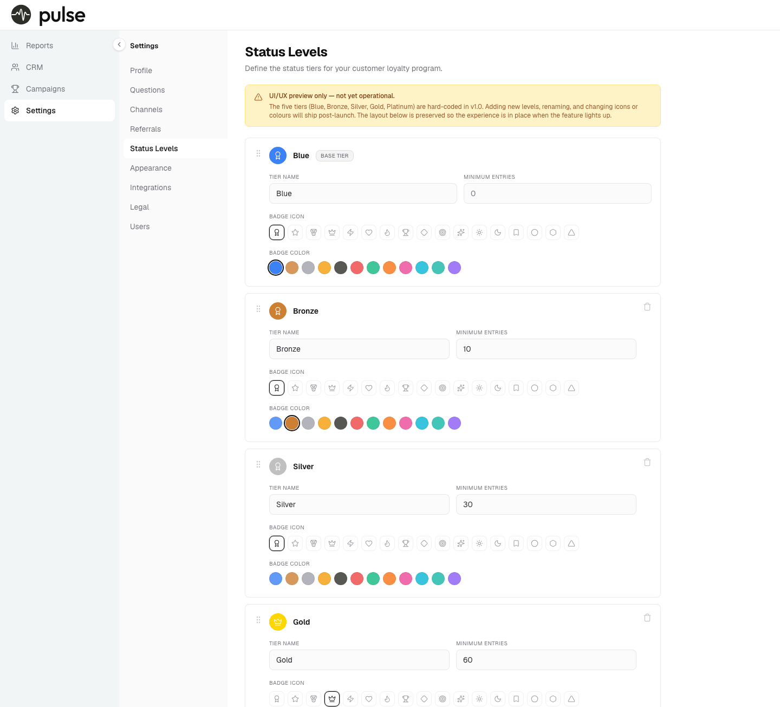Select the lightning bolt icon for Gold tier
Viewport: 780px width, 707px height.
[x=350, y=699]
